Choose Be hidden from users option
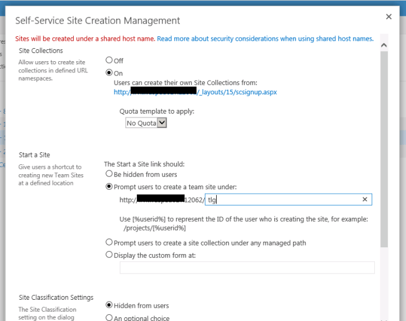The height and width of the screenshot is (321, 406). (109, 174)
